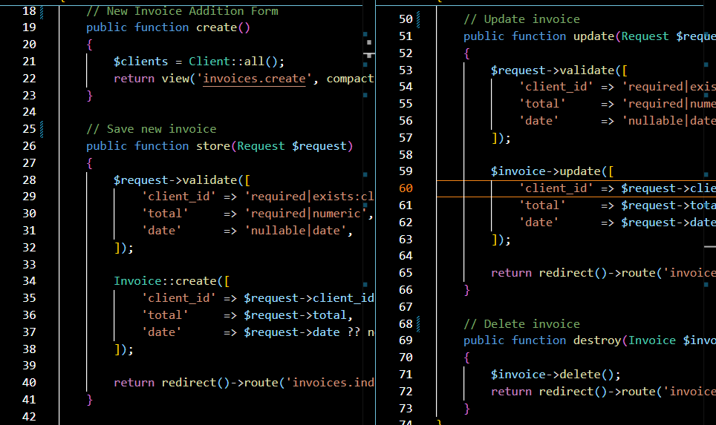Click line number 73 in the right pane
The height and width of the screenshot is (425, 716).
click(x=406, y=408)
